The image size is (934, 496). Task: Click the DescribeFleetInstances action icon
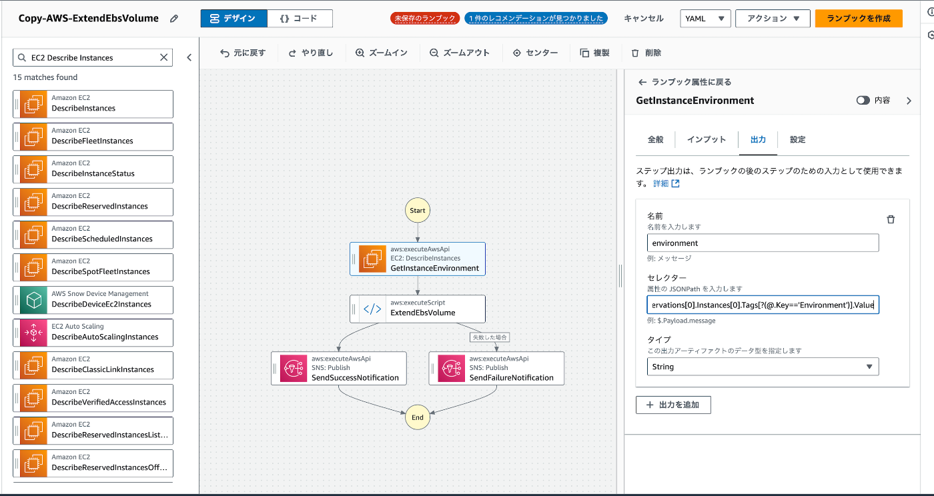tap(33, 137)
